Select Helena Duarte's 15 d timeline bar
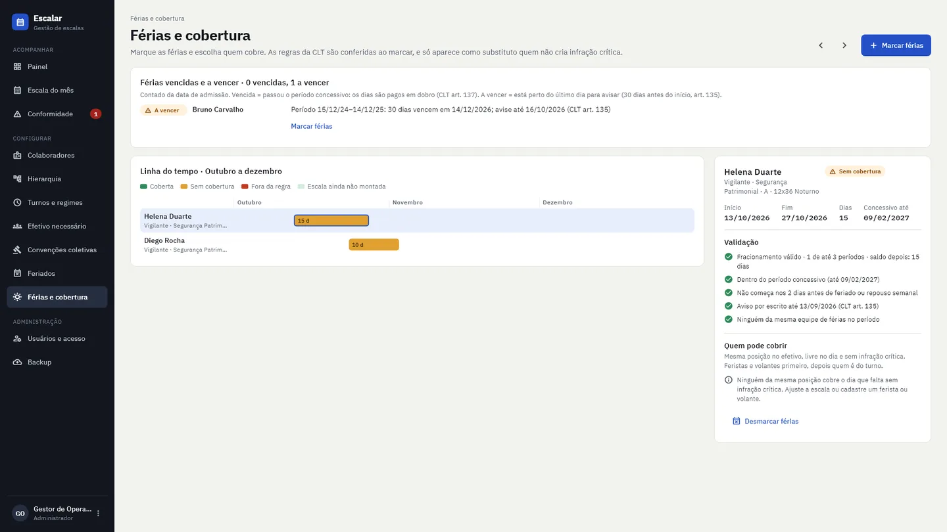The image size is (947, 532). tap(331, 221)
